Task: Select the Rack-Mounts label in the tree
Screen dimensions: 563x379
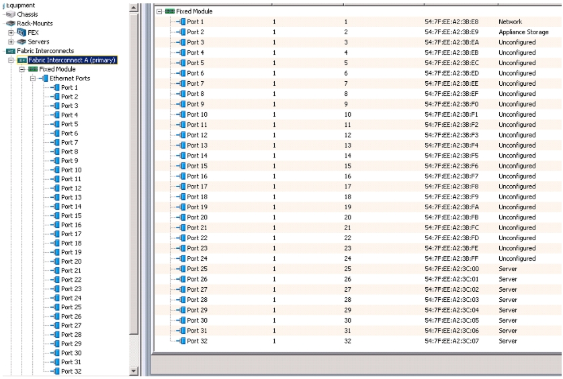Action: tap(35, 23)
